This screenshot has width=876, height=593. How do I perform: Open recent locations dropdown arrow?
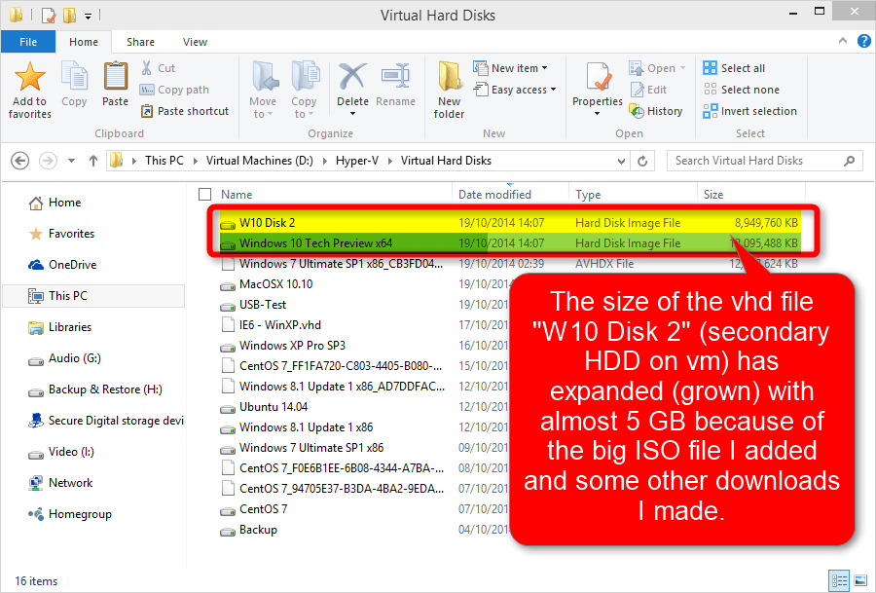point(71,161)
